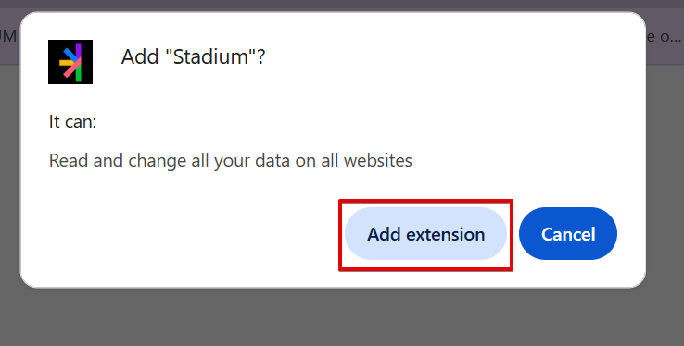This screenshot has height=346, width=684.
Task: Click the partially hidden 'M' text at top left
Action: [8, 37]
